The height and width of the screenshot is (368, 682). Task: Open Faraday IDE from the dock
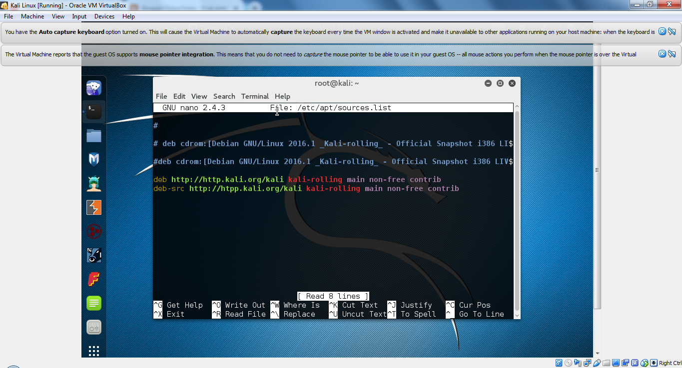click(93, 279)
